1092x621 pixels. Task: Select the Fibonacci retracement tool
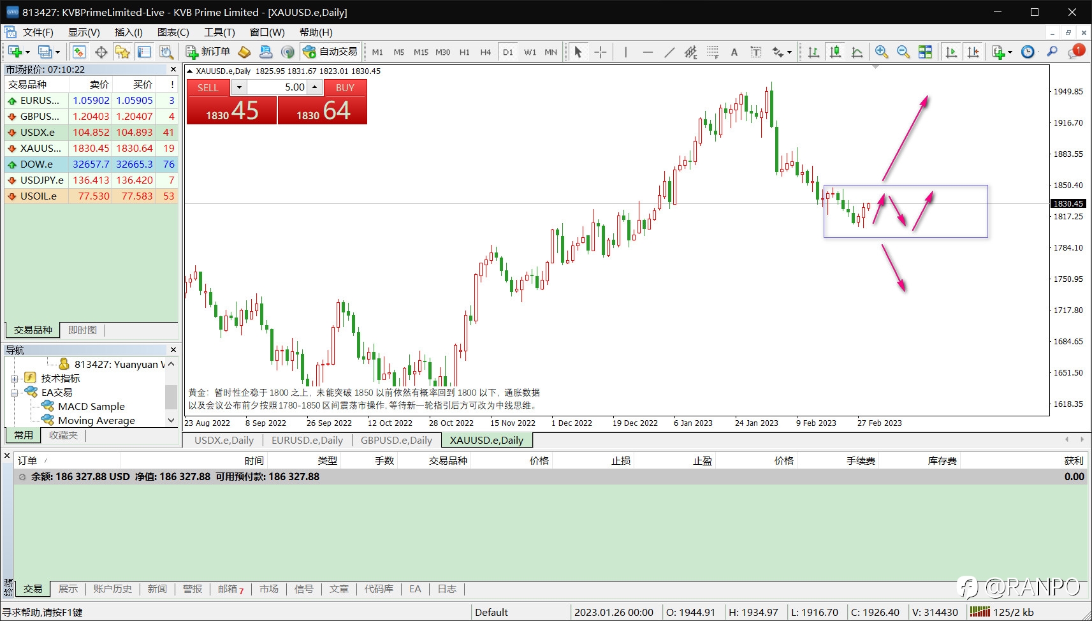coord(713,52)
